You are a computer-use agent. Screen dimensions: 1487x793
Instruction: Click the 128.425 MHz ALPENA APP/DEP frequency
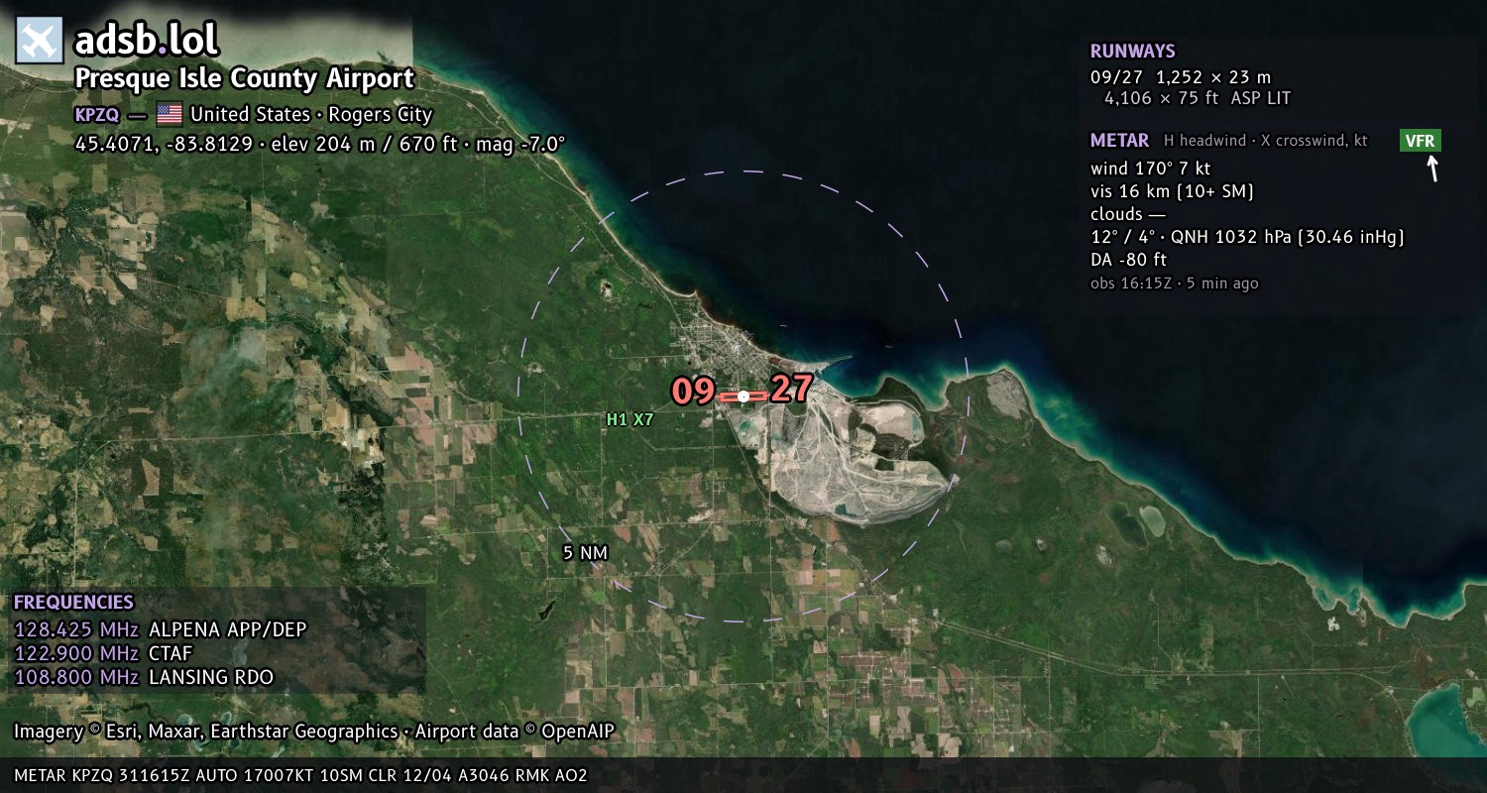pos(161,629)
